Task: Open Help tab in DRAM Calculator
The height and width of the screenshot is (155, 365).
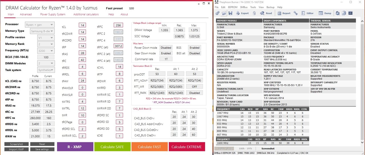Action: (x=111, y=14)
